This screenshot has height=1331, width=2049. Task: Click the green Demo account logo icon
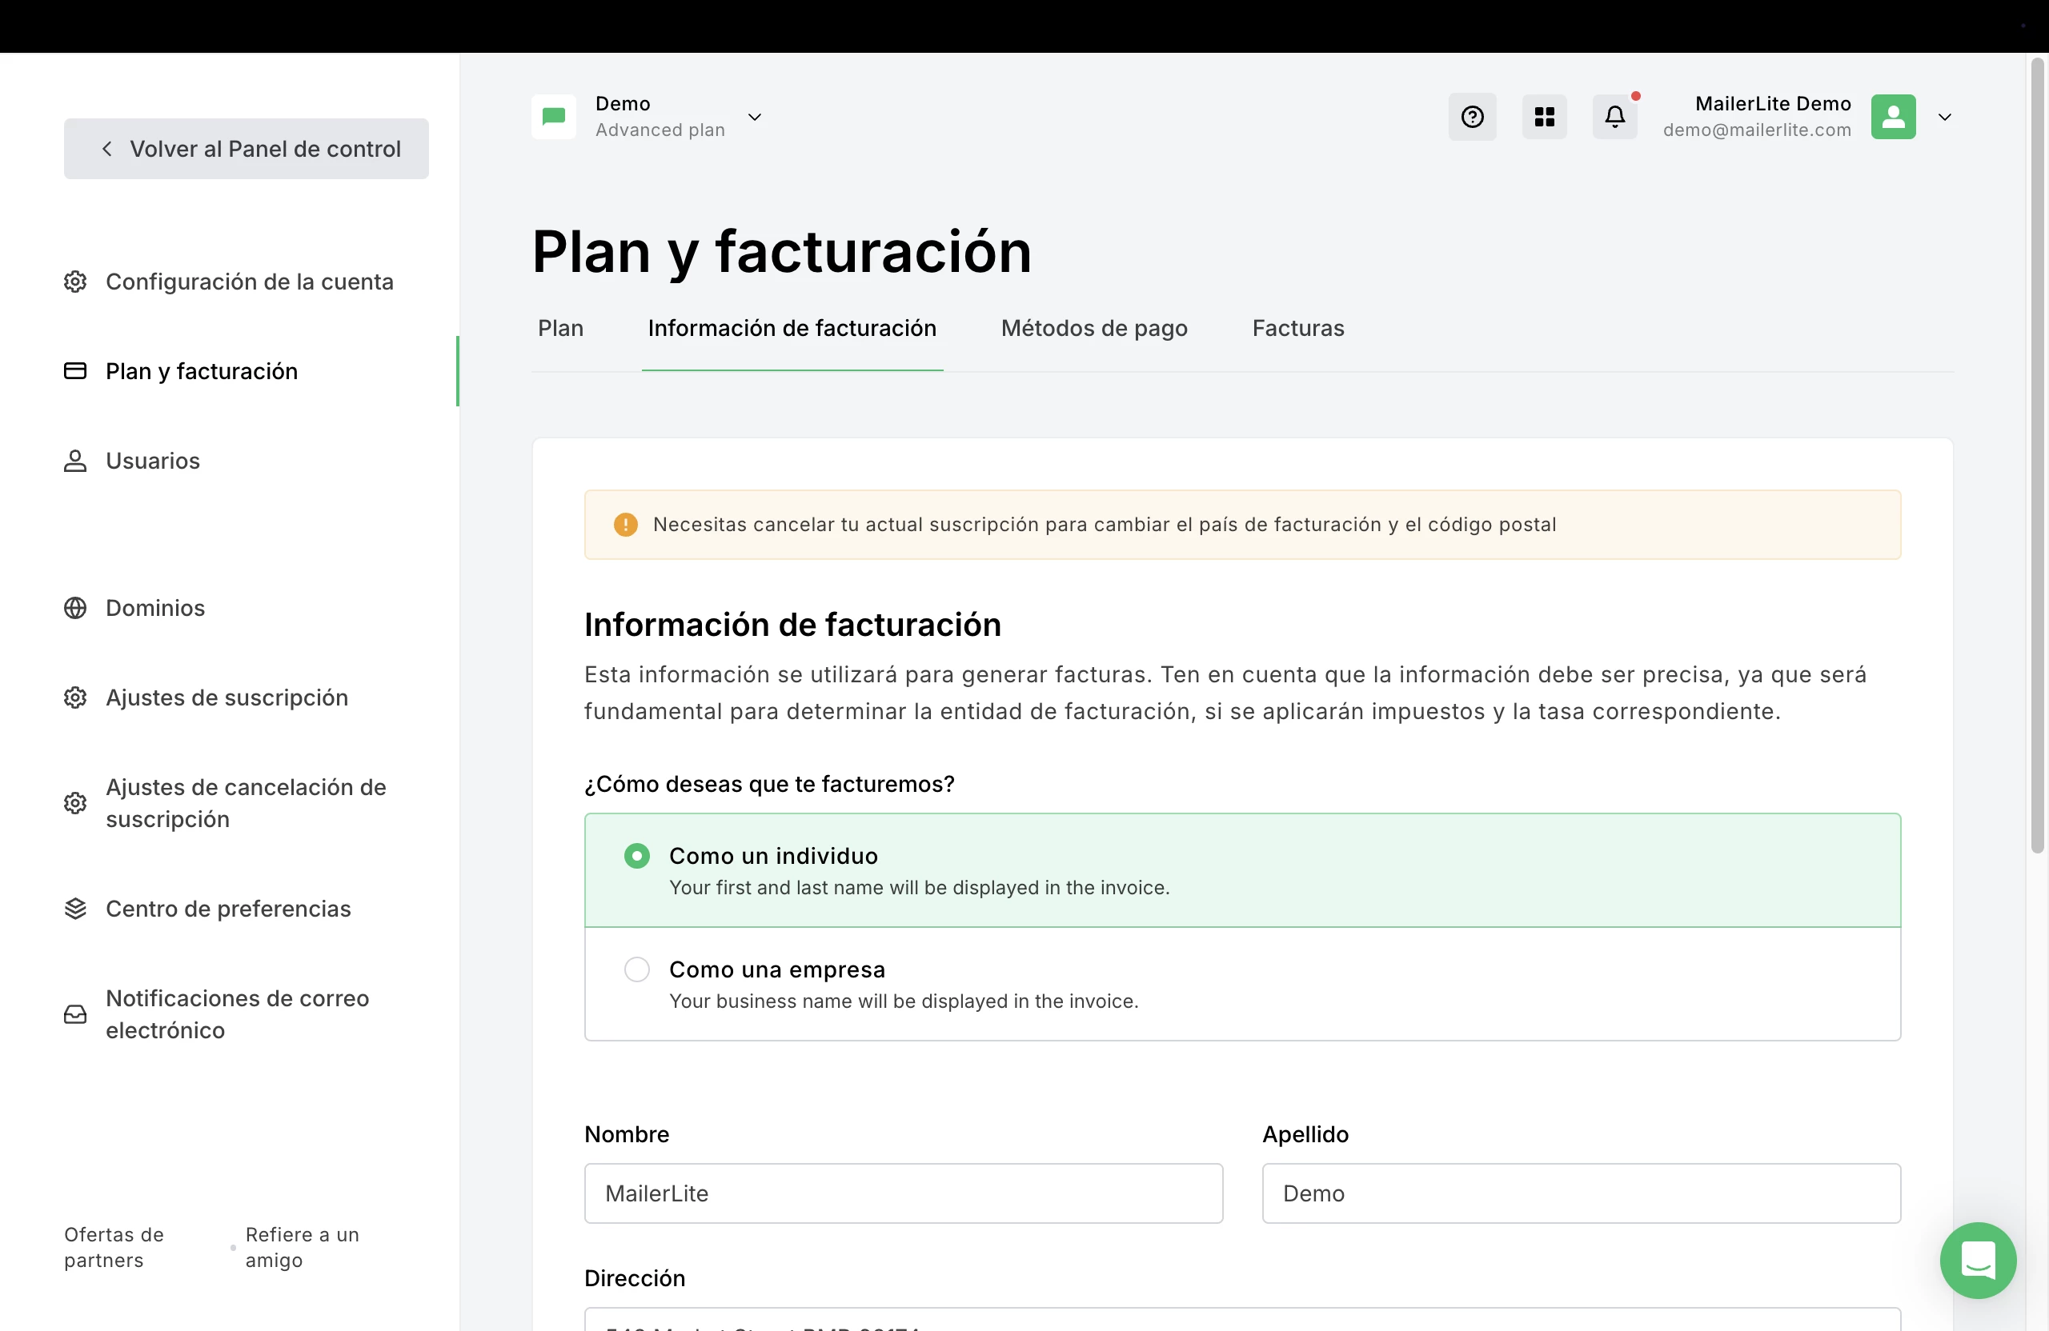(x=554, y=117)
